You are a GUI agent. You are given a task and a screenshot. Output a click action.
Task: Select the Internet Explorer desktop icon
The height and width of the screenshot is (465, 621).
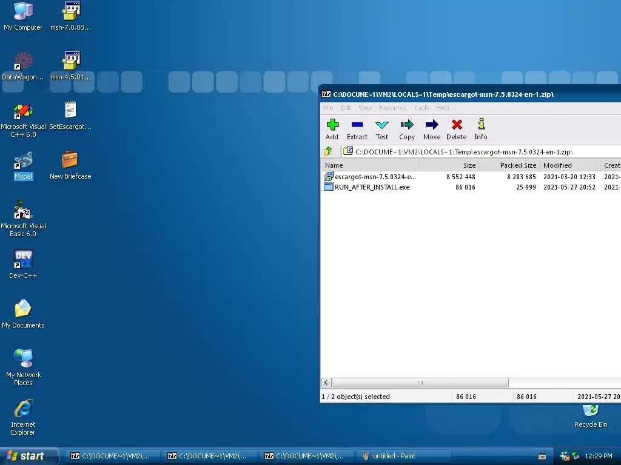23,417
